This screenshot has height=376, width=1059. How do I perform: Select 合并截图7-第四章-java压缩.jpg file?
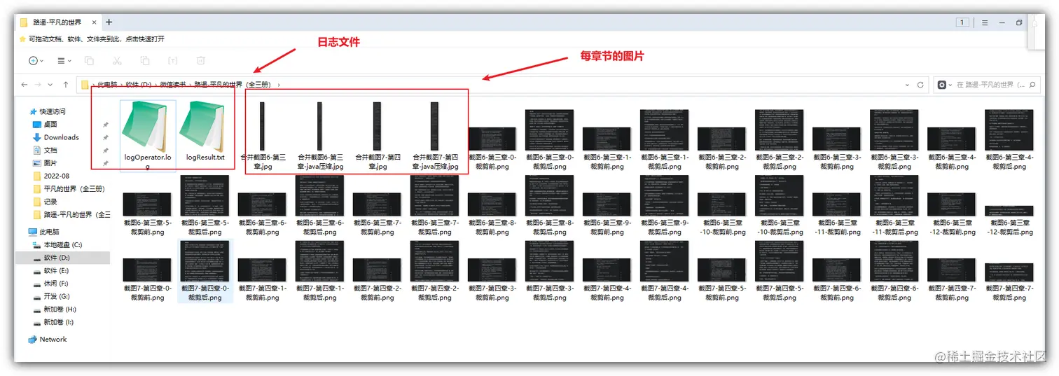435,136
